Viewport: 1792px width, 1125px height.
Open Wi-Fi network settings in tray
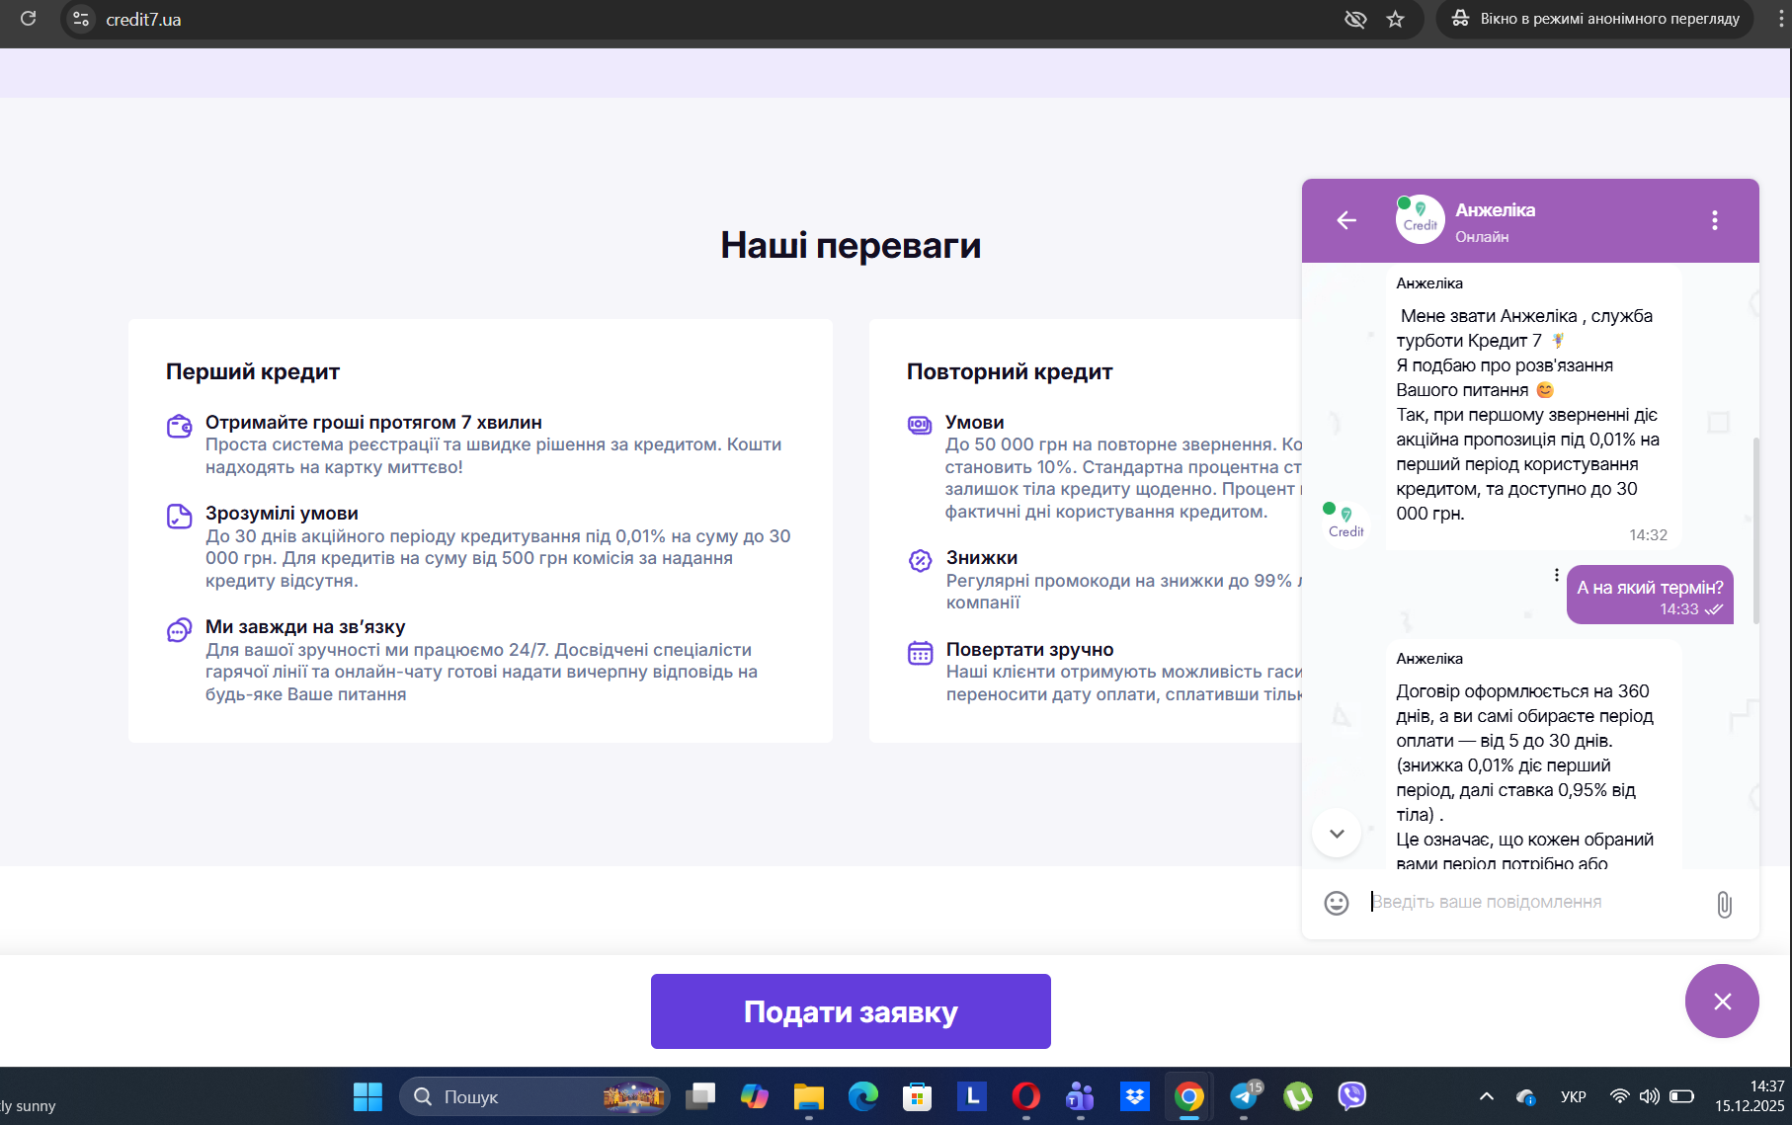tap(1620, 1096)
